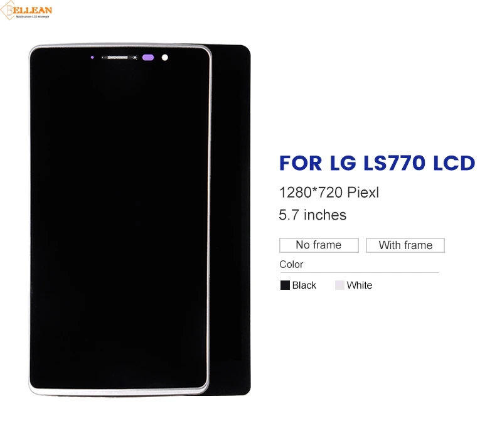This screenshot has width=502, height=448.
Task: Select the No frame option
Action: click(319, 245)
